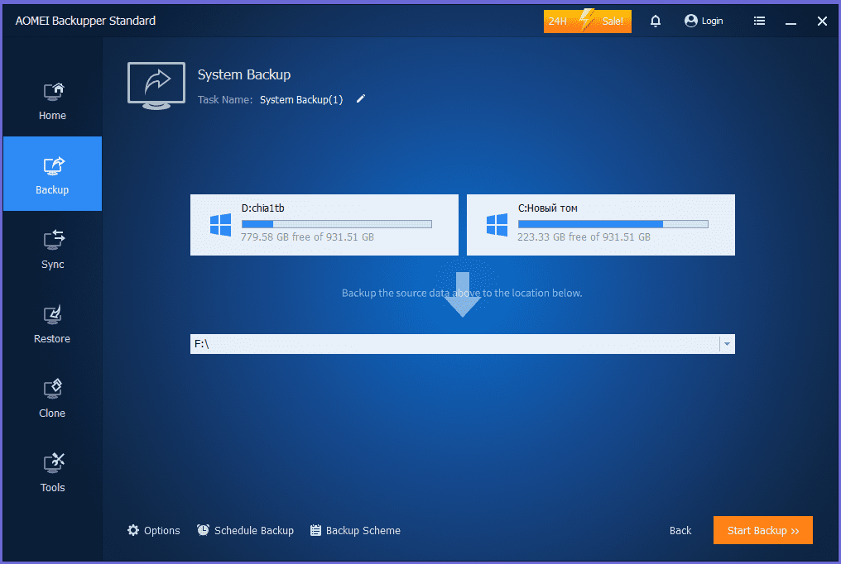The image size is (841, 564).
Task: Click the D: drive usage bar
Action: (337, 224)
